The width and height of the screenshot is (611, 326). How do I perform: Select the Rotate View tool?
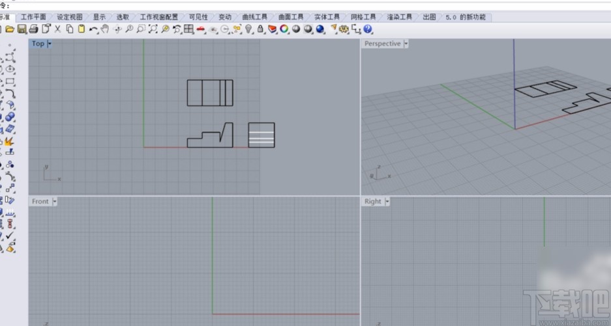pyautogui.click(x=117, y=29)
